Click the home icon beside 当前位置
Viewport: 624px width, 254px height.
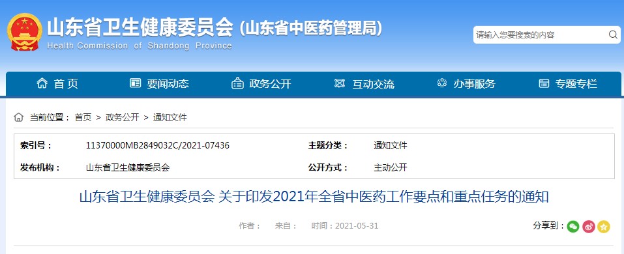(x=19, y=117)
